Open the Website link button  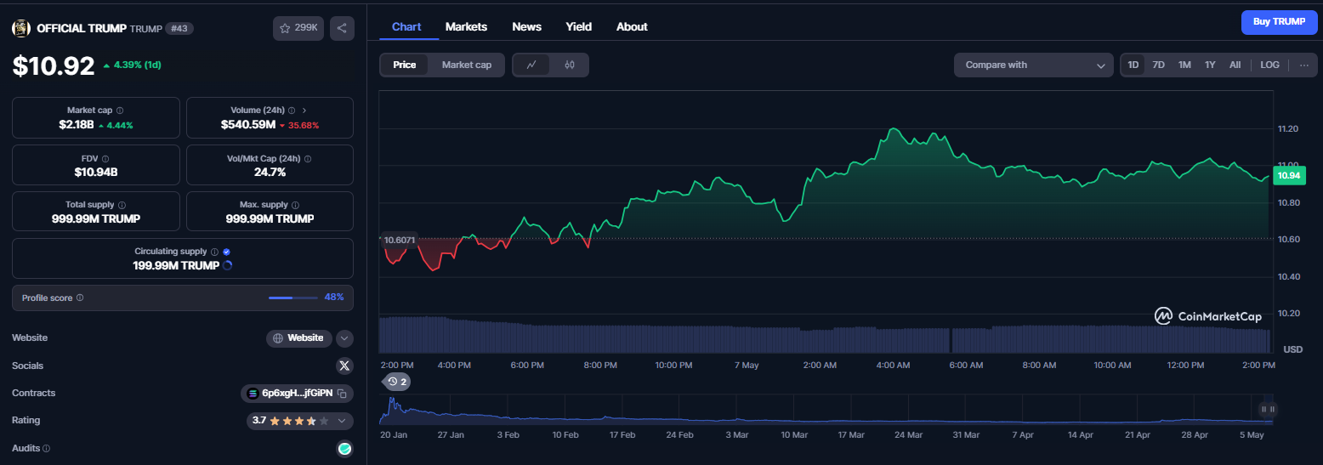[x=298, y=338]
